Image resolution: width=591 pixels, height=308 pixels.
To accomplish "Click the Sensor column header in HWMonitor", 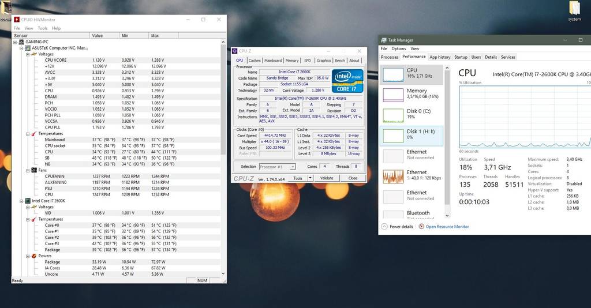I will click(x=51, y=35).
